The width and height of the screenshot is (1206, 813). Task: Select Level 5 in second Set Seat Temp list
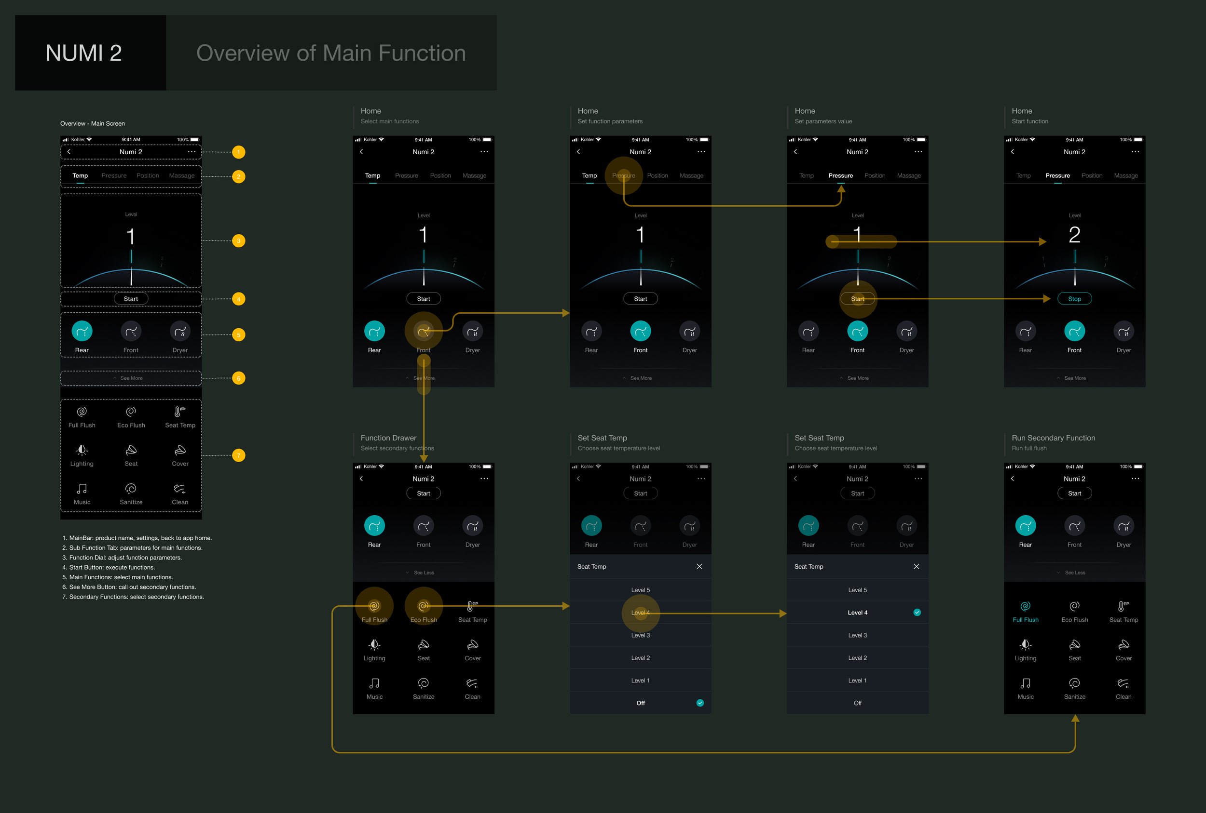tap(857, 590)
